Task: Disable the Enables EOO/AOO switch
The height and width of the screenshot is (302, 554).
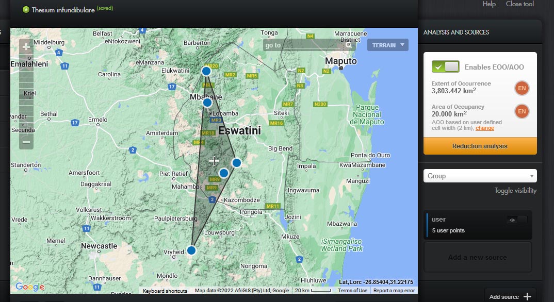Action: tap(446, 66)
